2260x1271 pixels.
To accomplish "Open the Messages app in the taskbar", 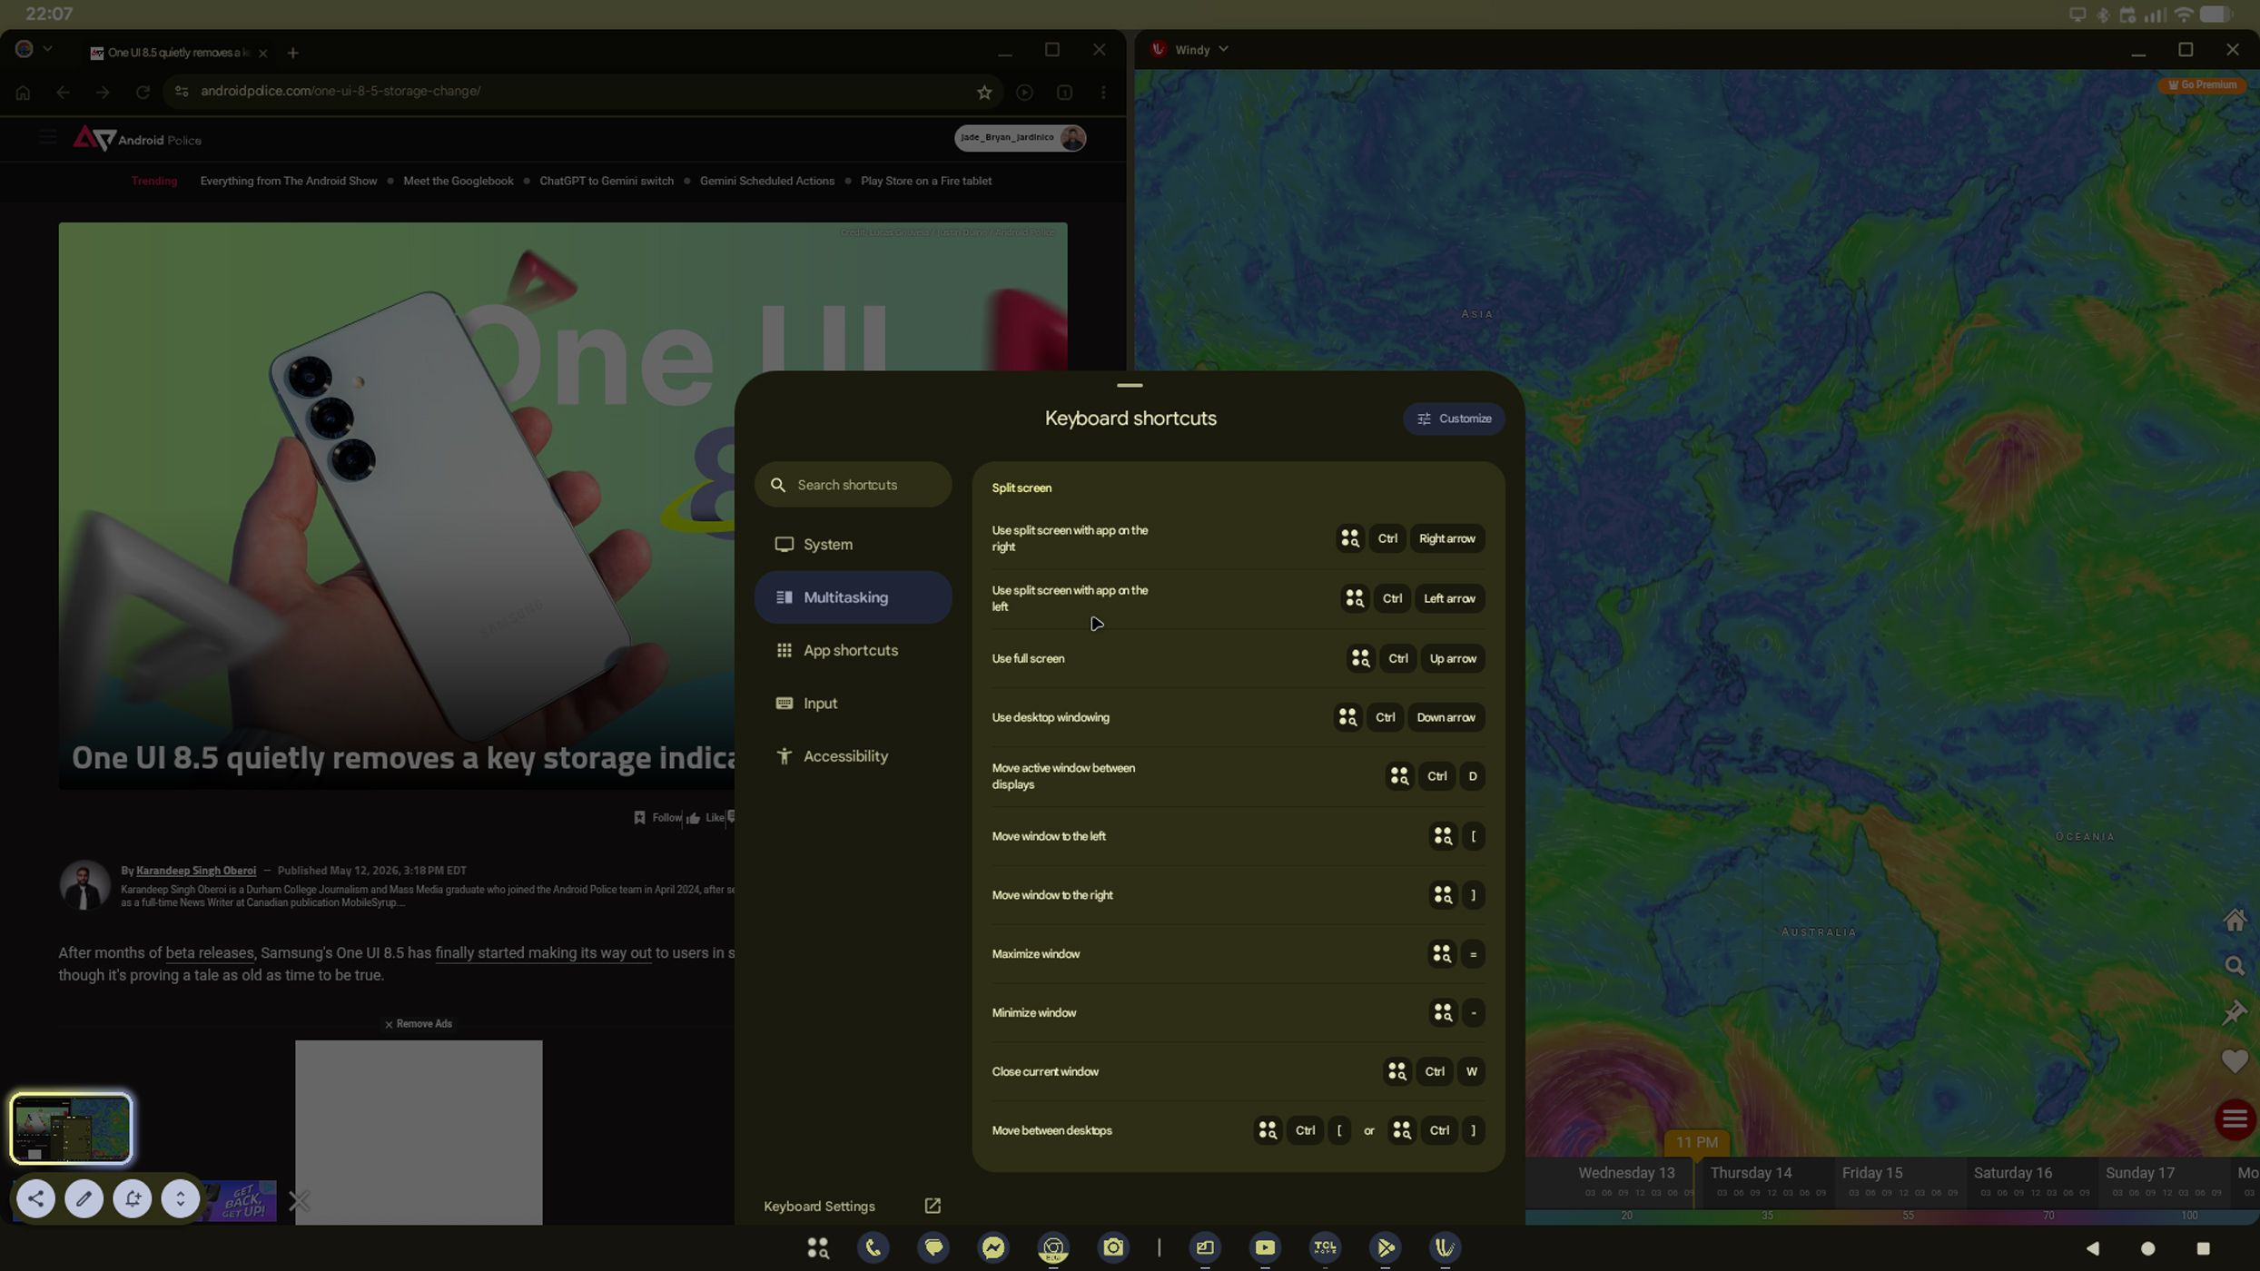I will [x=933, y=1247].
